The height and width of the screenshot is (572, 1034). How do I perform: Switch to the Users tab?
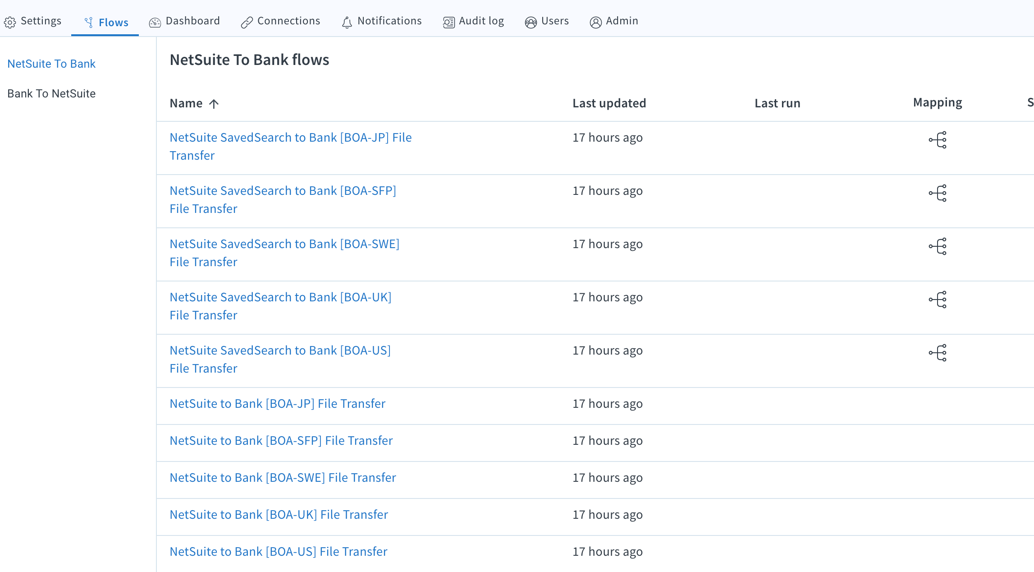(x=547, y=21)
